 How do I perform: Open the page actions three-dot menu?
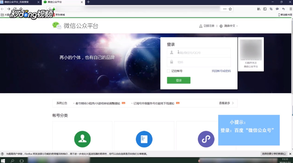[x=225, y=9]
